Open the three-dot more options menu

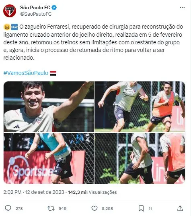point(182,7)
